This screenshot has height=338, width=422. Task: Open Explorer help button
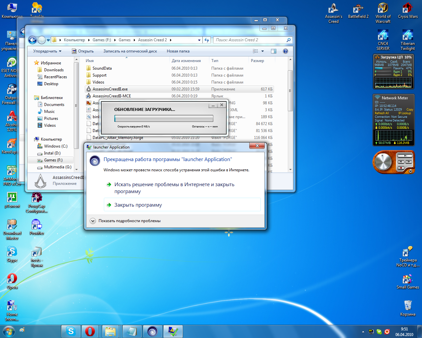[x=286, y=51]
